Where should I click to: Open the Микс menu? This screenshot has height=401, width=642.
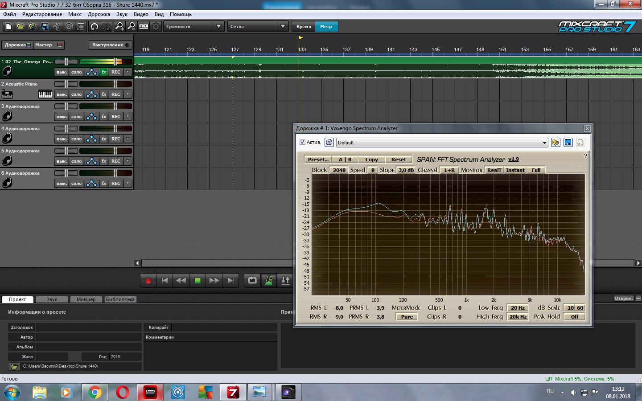point(74,14)
